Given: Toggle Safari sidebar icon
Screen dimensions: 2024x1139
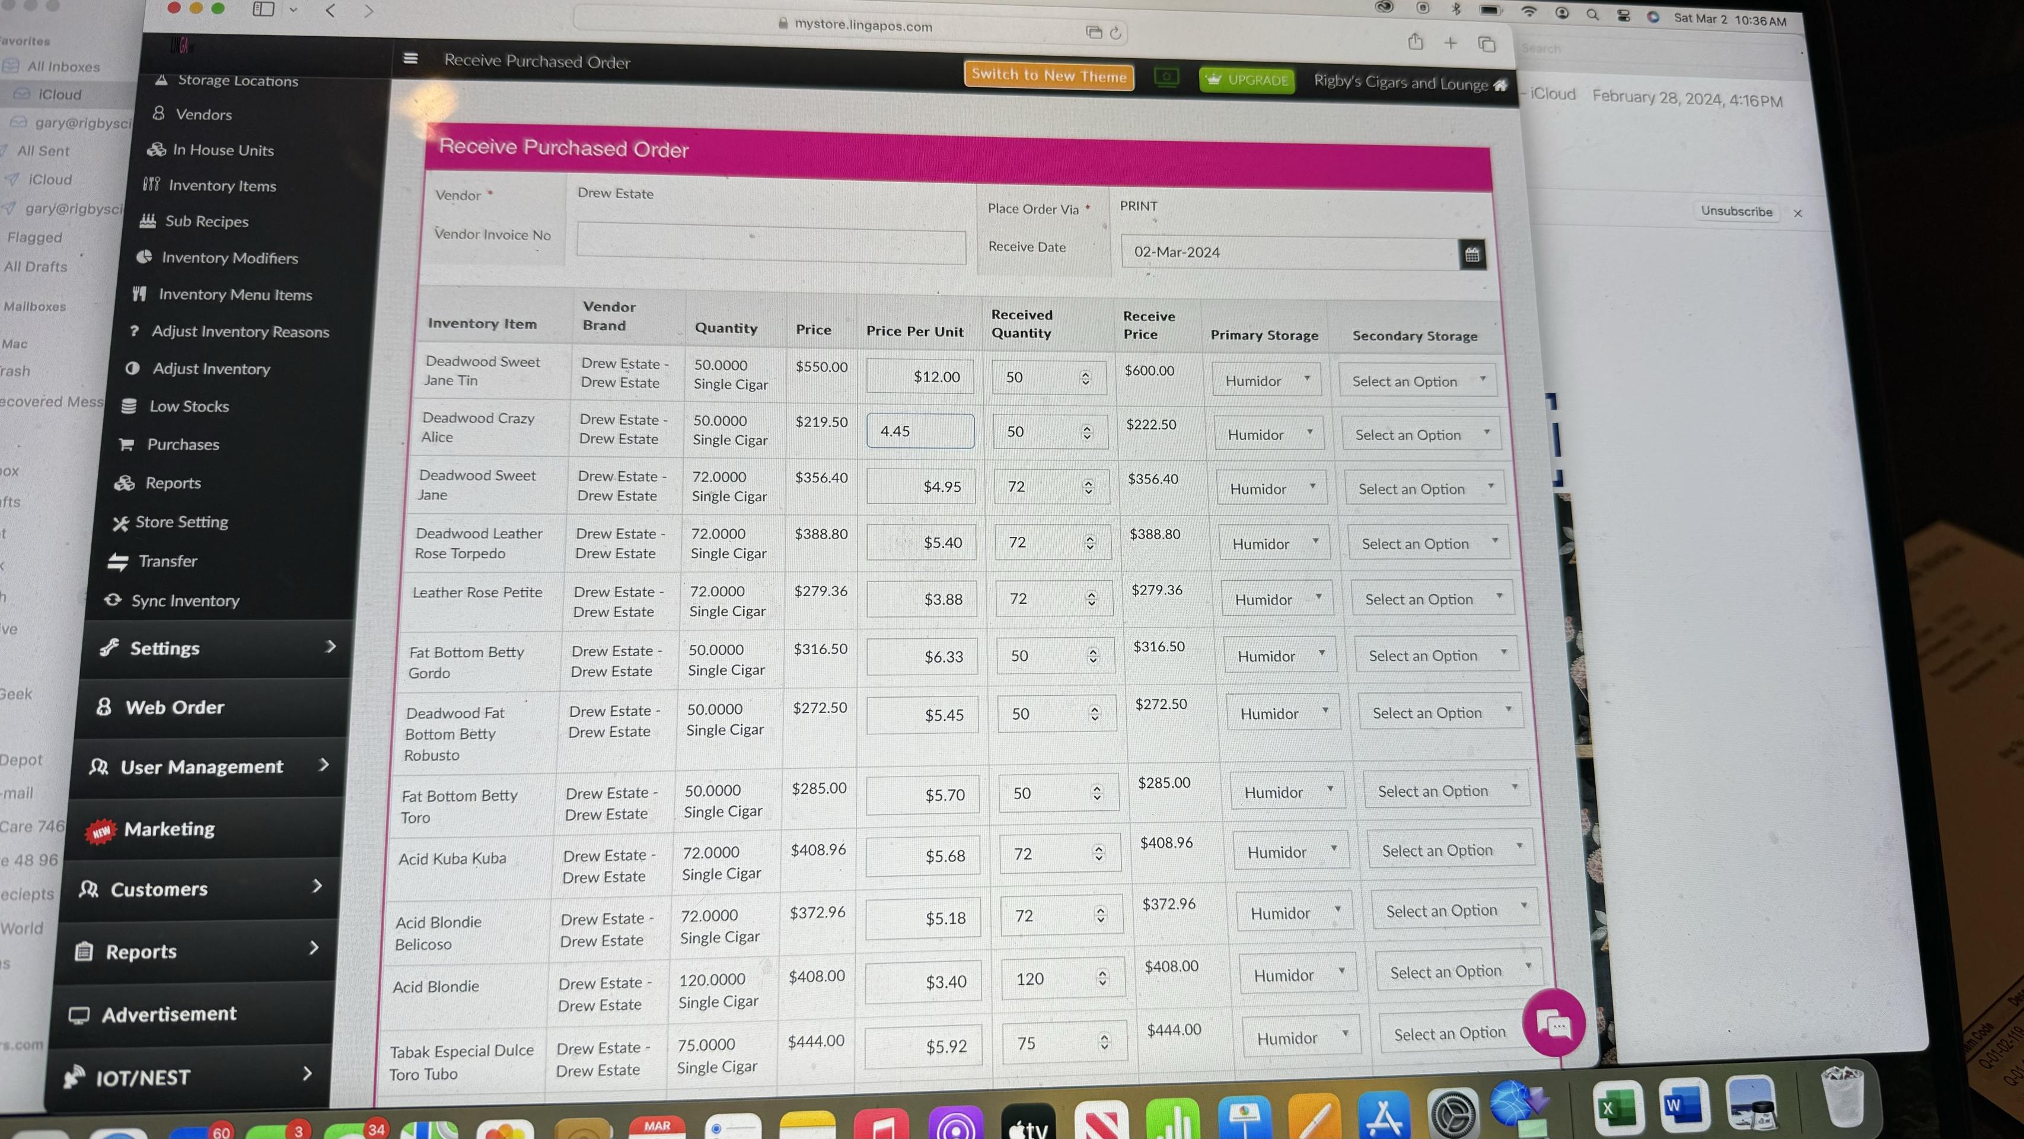Looking at the screenshot, I should point(263,9).
